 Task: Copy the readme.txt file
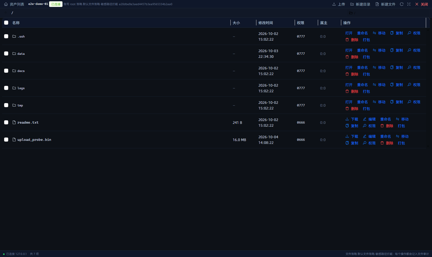coord(352,126)
